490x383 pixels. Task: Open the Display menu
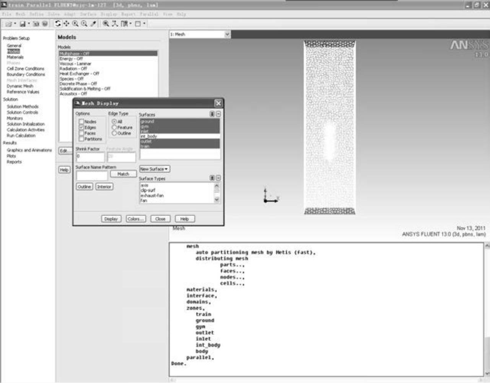tap(109, 14)
